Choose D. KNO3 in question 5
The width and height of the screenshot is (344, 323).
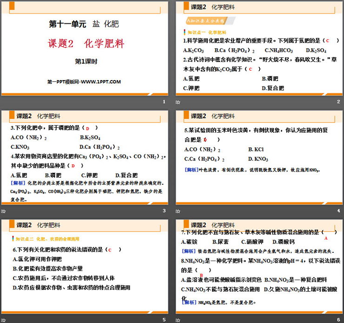click(258, 159)
